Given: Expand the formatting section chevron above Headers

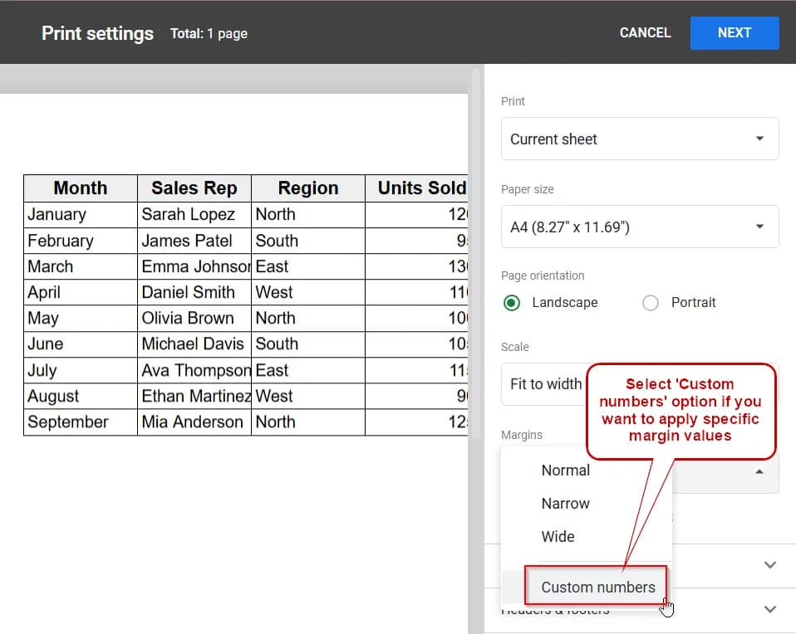Looking at the screenshot, I should click(770, 565).
